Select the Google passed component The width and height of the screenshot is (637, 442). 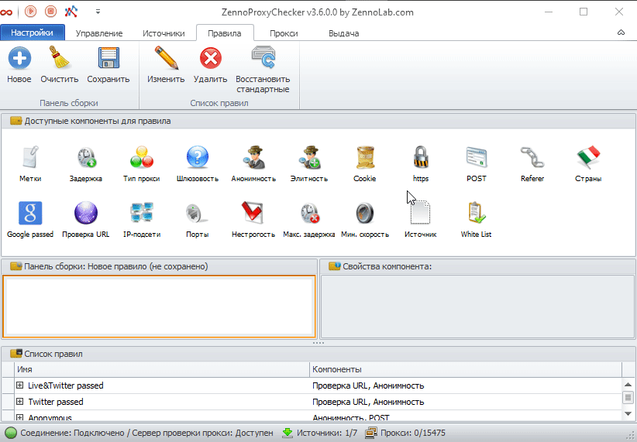[30, 214]
